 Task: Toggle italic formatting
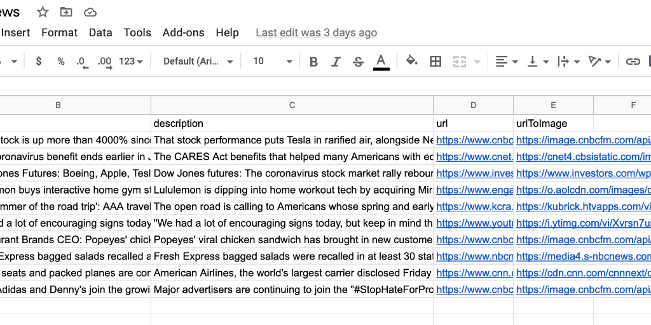(336, 62)
